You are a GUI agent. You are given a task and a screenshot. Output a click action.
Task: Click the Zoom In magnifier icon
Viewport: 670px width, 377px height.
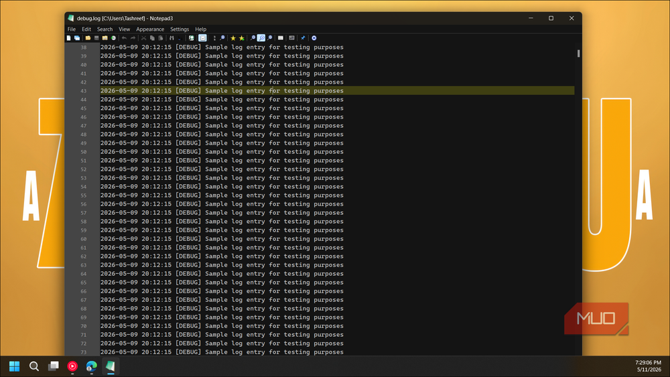(x=253, y=38)
